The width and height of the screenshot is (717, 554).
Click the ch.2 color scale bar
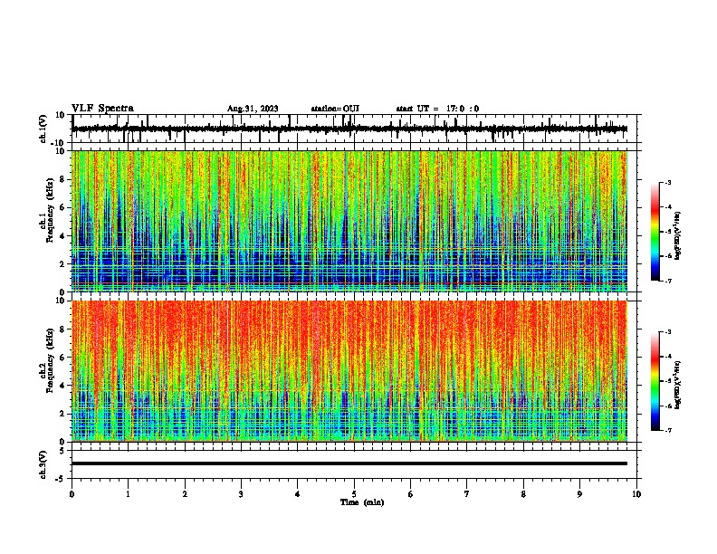tap(655, 381)
